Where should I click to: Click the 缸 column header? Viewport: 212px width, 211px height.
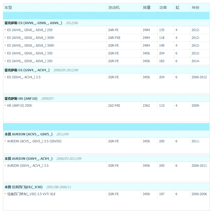pos(178,8)
